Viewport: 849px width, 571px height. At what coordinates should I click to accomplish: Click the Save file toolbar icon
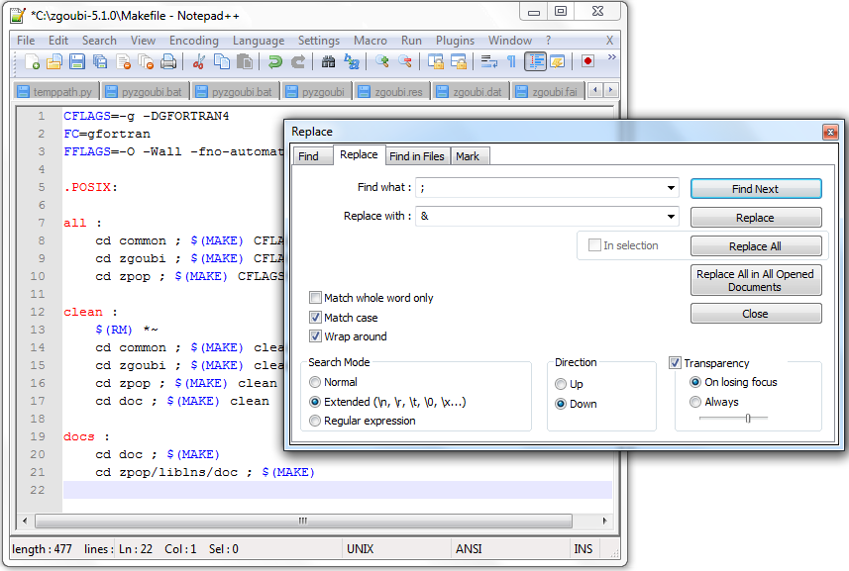(76, 61)
